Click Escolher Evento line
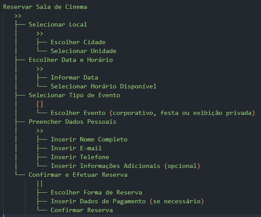The image size is (261, 217). [x=153, y=113]
